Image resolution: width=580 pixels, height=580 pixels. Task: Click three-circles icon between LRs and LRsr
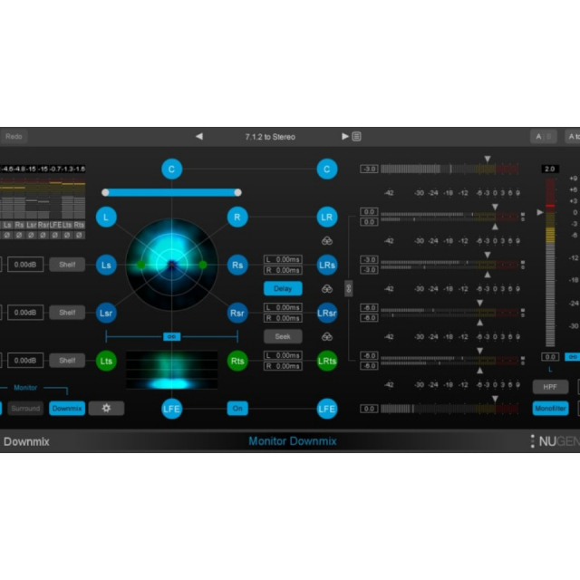click(327, 289)
